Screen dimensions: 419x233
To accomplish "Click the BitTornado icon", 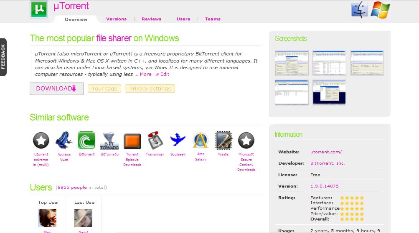I will coord(109,141).
